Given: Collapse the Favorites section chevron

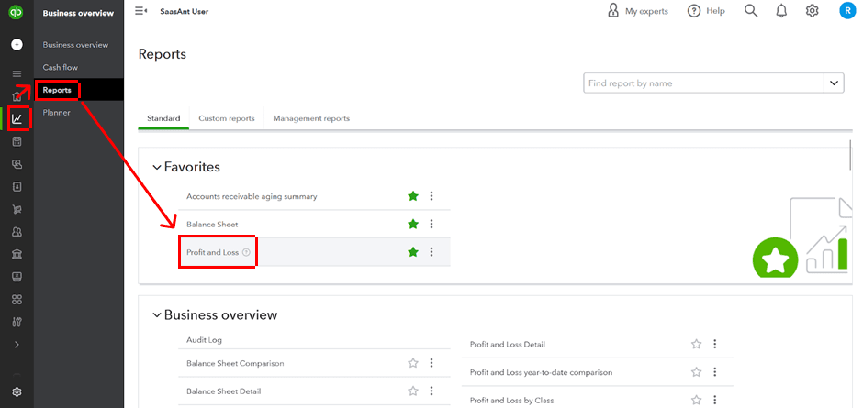Looking at the screenshot, I should click(157, 167).
